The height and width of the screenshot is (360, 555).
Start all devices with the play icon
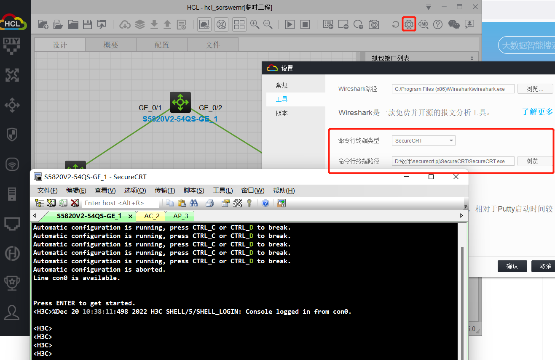point(290,24)
